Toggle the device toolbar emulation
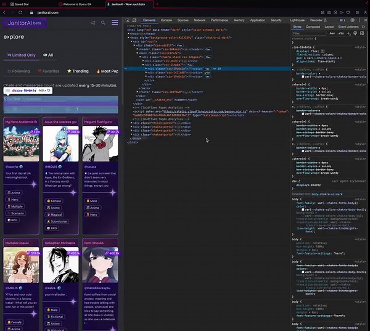This screenshot has width=370, height=331. click(134, 20)
